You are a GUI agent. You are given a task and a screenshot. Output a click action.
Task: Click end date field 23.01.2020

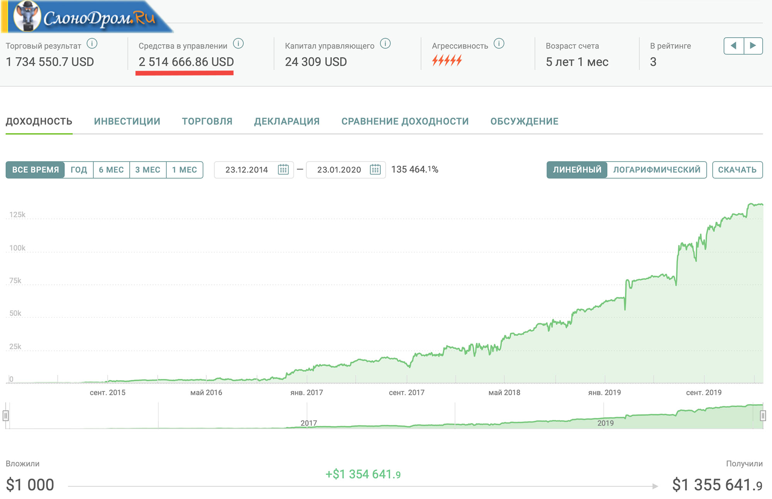coord(346,170)
